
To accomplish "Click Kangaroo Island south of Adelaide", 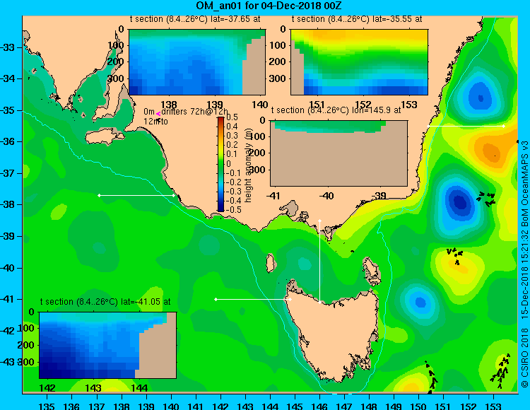I will coord(105,137).
